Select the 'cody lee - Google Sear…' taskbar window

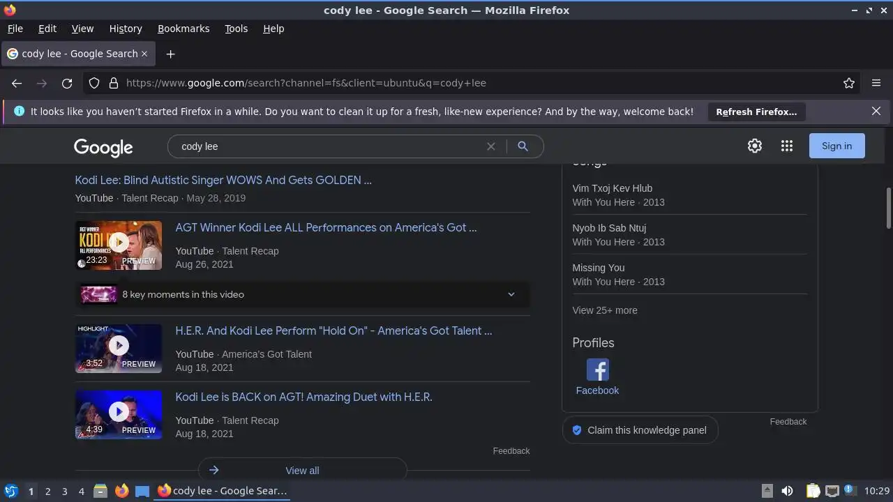pos(223,491)
